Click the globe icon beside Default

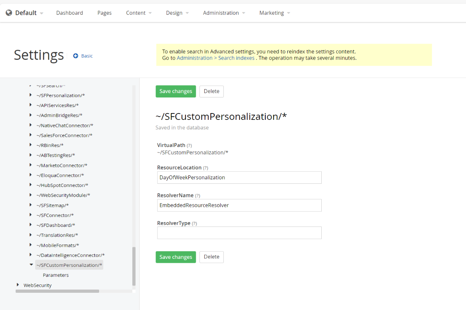point(9,13)
